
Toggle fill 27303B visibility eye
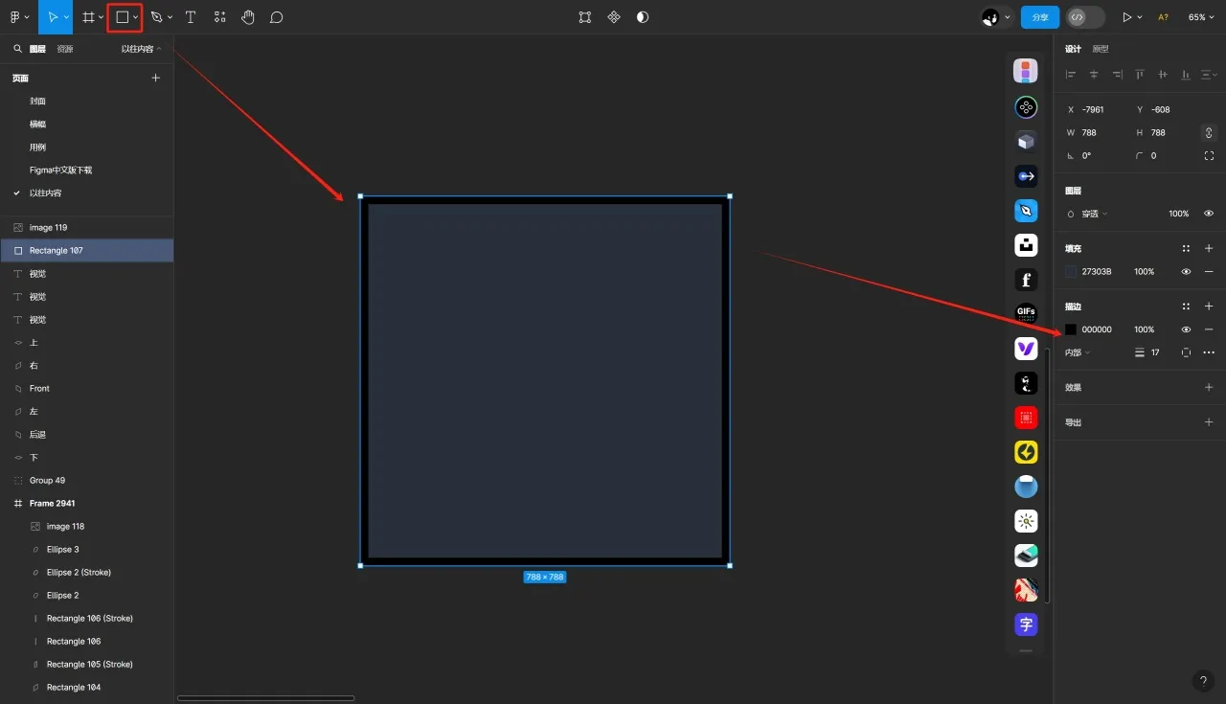coord(1186,272)
